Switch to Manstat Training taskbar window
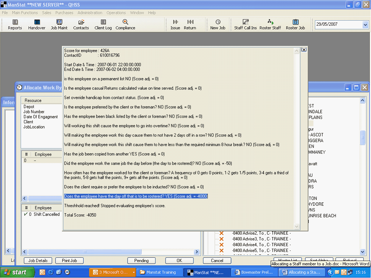This screenshot has width=371, height=278. 158,272
